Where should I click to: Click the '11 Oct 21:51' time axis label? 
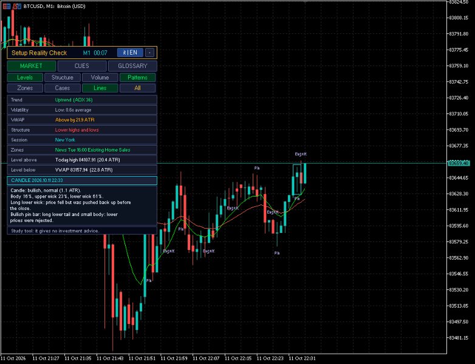point(142,359)
